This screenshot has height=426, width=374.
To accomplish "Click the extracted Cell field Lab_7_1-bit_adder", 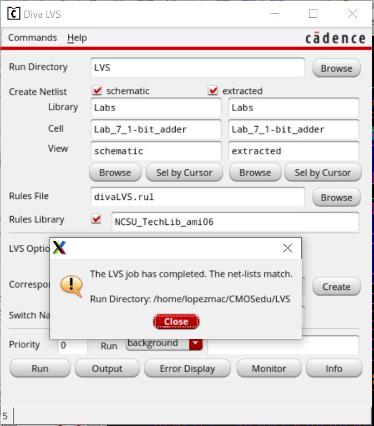I will click(x=293, y=129).
